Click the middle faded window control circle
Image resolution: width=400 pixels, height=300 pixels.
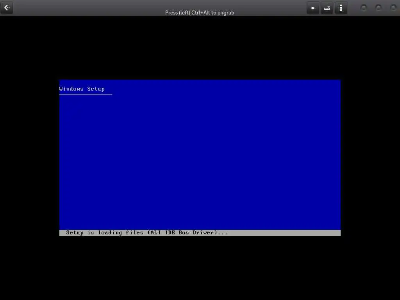click(x=379, y=8)
